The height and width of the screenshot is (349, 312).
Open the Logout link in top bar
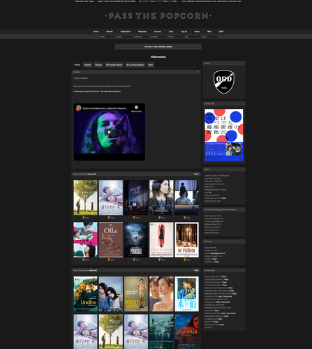click(91, 1)
